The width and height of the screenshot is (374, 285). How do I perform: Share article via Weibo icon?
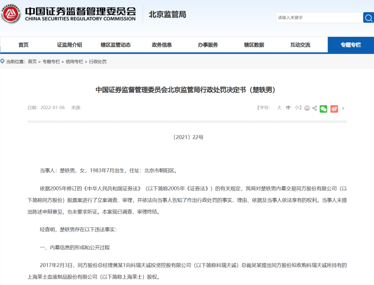coord(334,109)
